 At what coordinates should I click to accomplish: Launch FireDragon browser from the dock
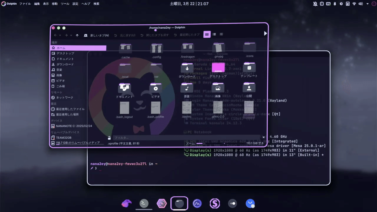[x=126, y=203]
